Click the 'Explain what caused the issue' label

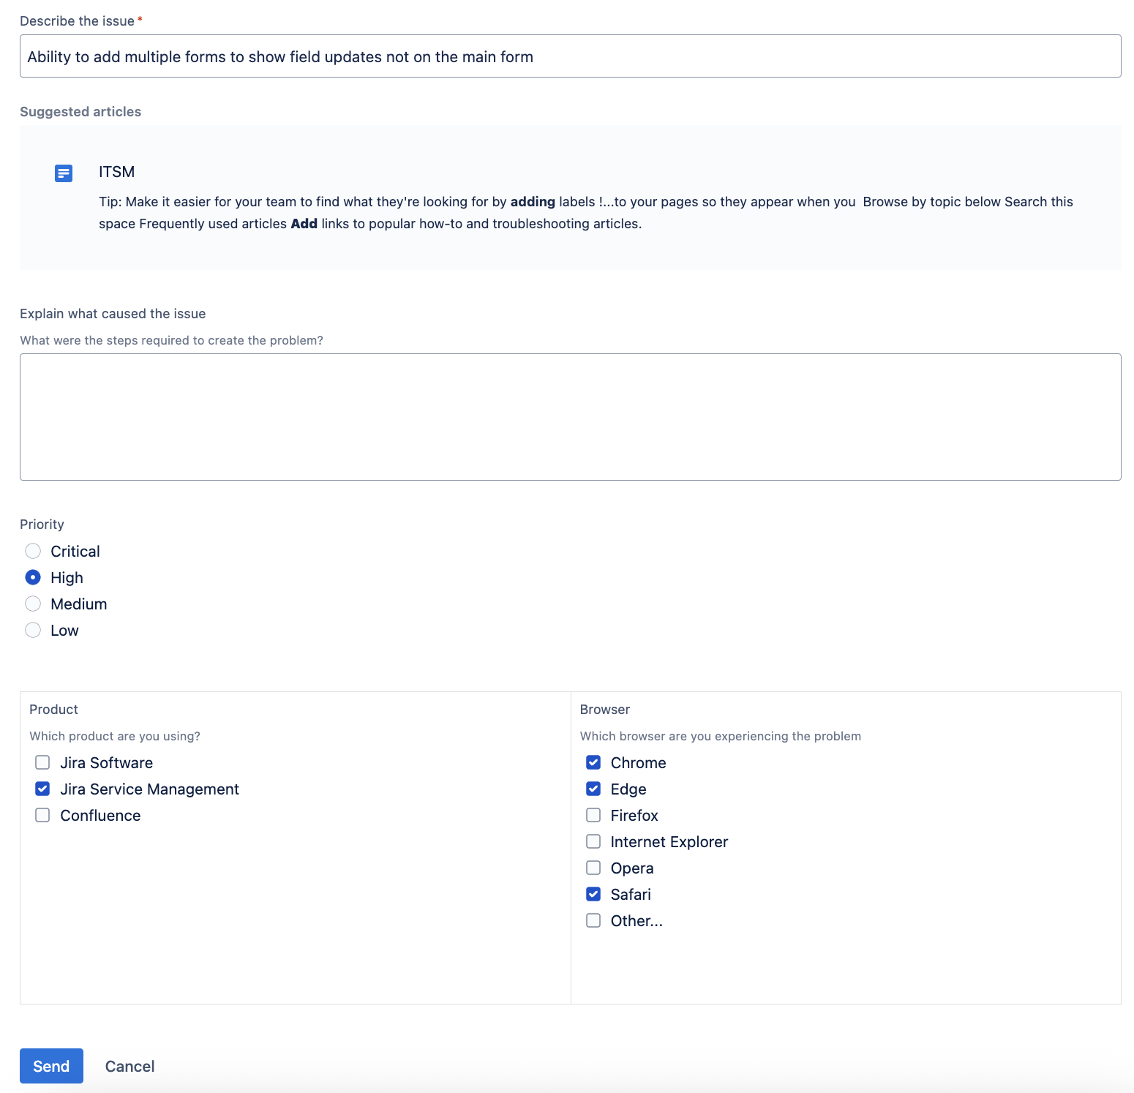(113, 314)
